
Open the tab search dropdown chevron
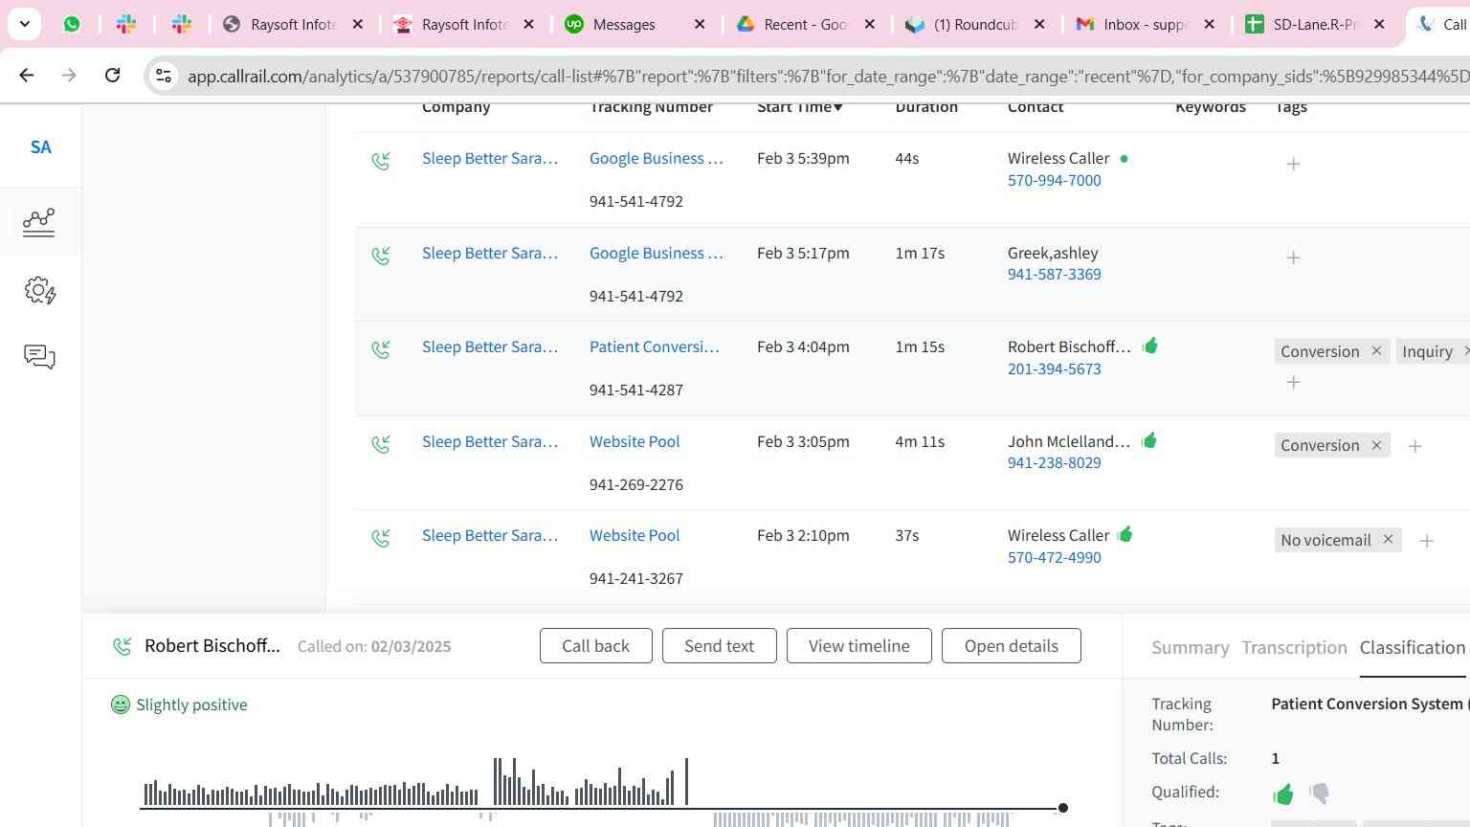[x=24, y=24]
